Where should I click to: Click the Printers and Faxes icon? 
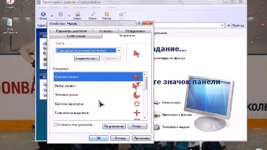[157, 115]
